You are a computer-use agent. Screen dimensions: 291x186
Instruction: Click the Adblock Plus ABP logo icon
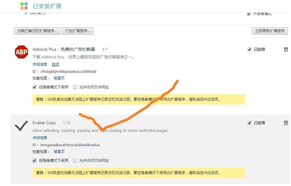[21, 52]
